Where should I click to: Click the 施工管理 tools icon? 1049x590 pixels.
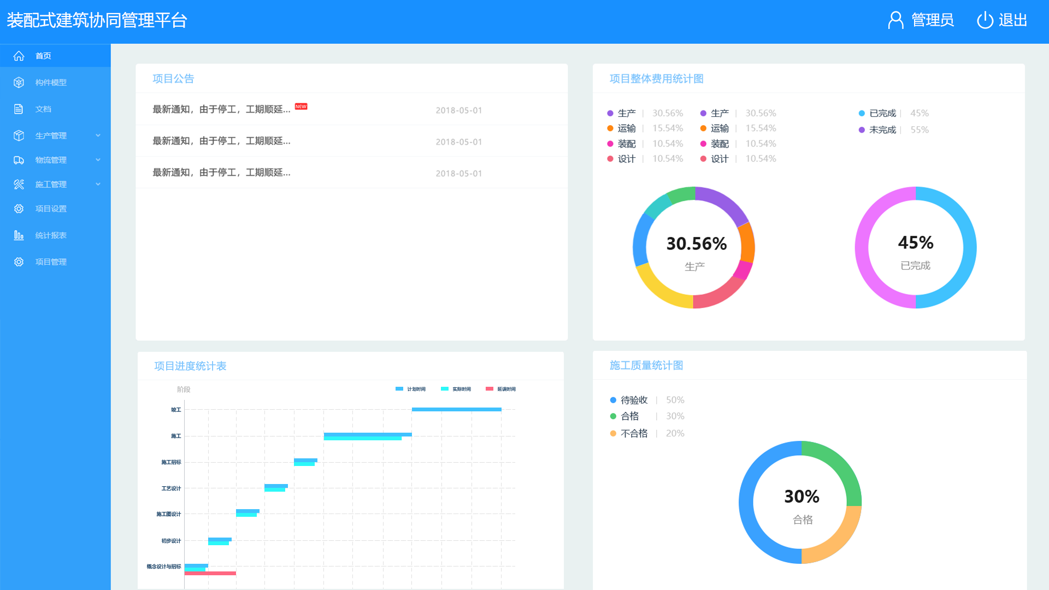[19, 185]
